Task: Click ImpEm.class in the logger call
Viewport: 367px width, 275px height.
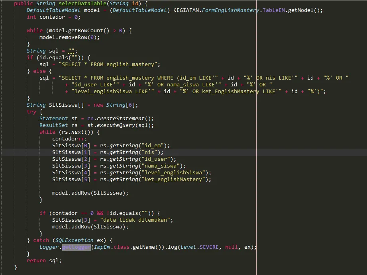Action: [x=112, y=248]
